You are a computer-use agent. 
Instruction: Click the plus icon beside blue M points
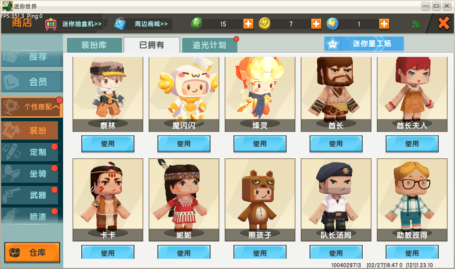pos(384,24)
